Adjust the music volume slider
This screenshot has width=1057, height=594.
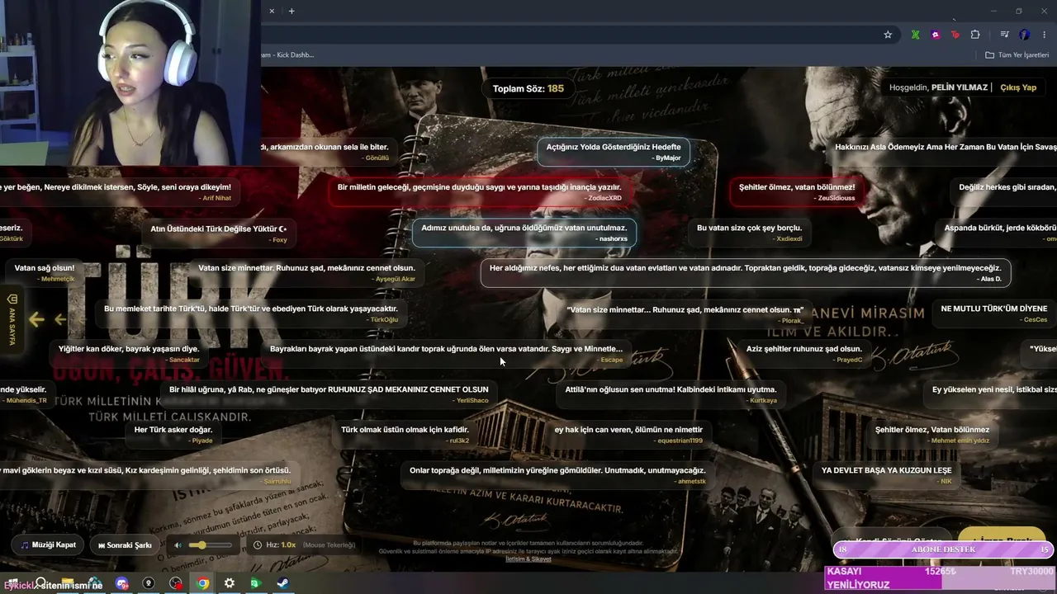point(210,545)
